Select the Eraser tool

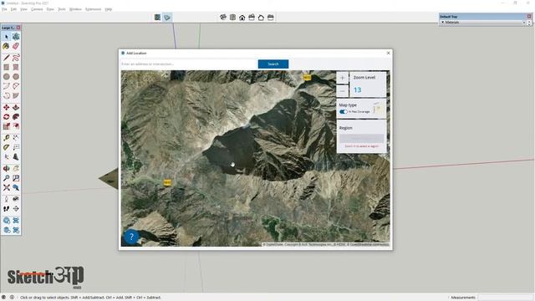coord(16,46)
